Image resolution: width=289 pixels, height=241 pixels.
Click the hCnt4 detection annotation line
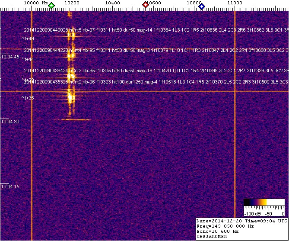click(x=156, y=51)
